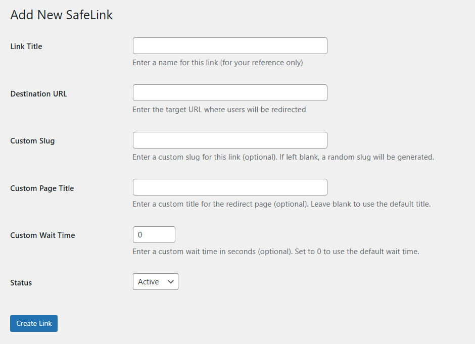The width and height of the screenshot is (475, 344).
Task: Click into the Custom Slug field
Action: point(230,140)
